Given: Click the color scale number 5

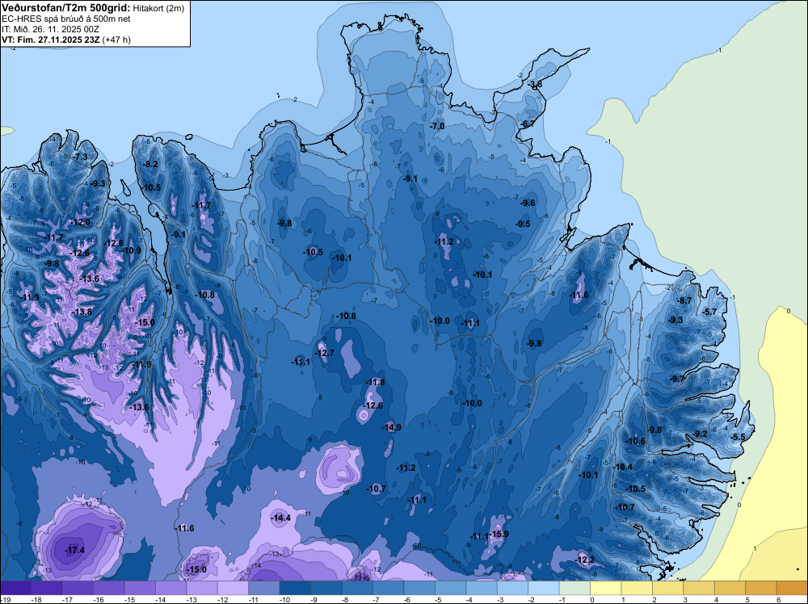Looking at the screenshot, I should coord(747,599).
